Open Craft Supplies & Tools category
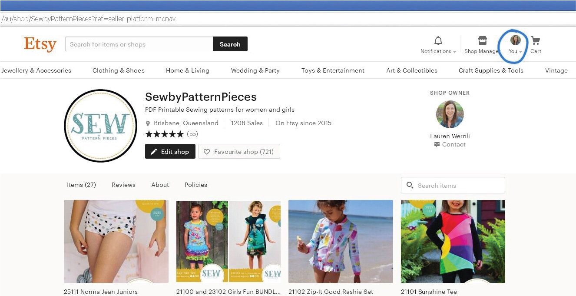This screenshot has height=296, width=576. pos(491,70)
